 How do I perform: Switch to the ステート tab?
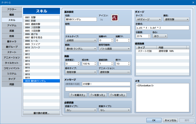[12, 52]
